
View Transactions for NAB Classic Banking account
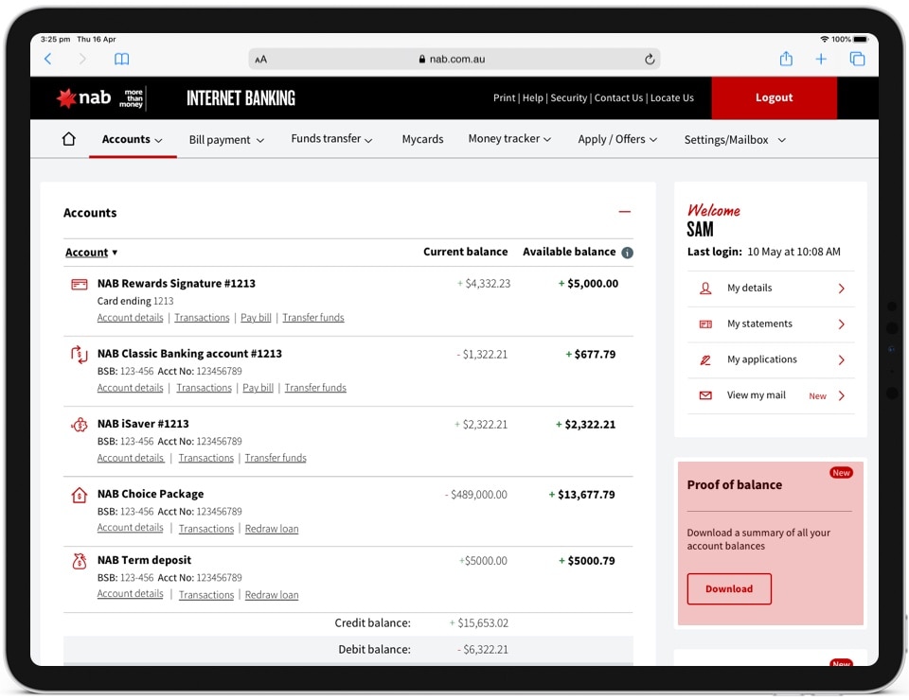205,388
